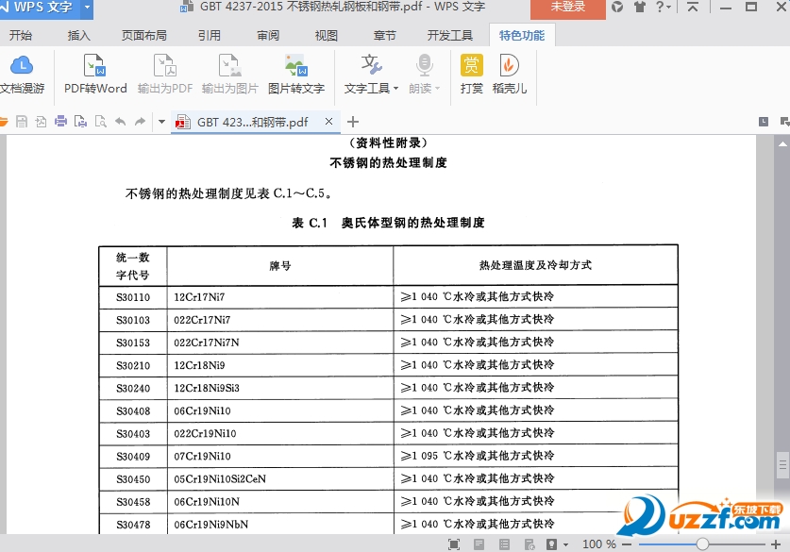Click the 100 % zoom level label
The width and height of the screenshot is (790, 552).
[x=599, y=544]
